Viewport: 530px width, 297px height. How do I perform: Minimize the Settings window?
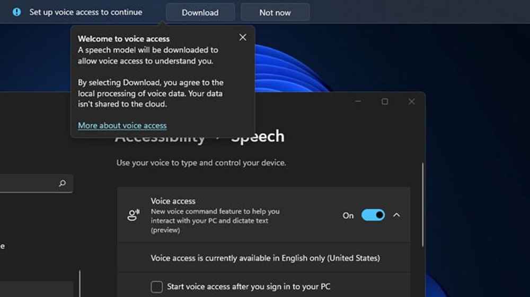tap(358, 101)
